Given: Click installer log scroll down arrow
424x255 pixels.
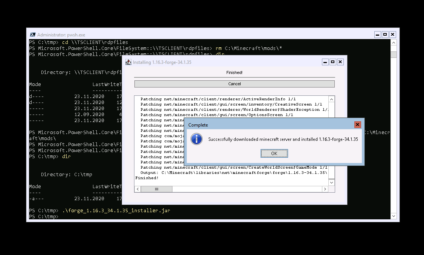Looking at the screenshot, I should [331, 183].
